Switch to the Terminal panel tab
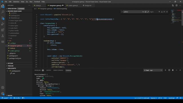 [68, 70]
